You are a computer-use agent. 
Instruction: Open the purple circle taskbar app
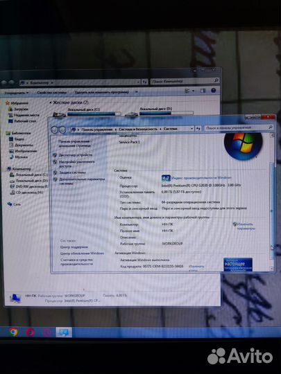[x=47, y=332]
